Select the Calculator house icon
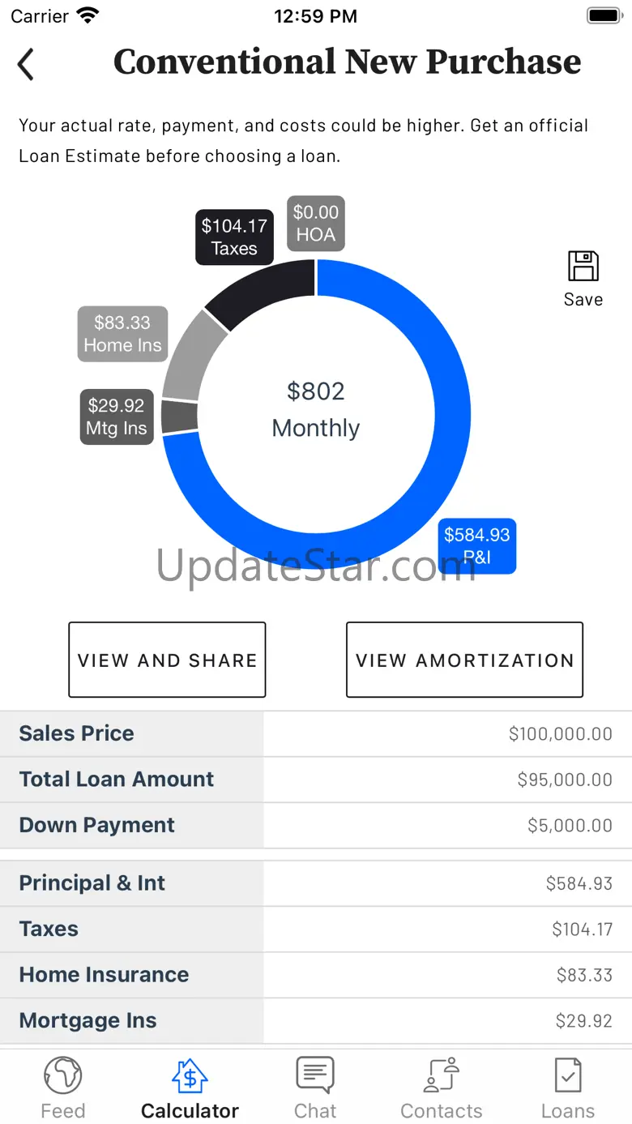This screenshot has height=1124, width=632. [x=190, y=1075]
